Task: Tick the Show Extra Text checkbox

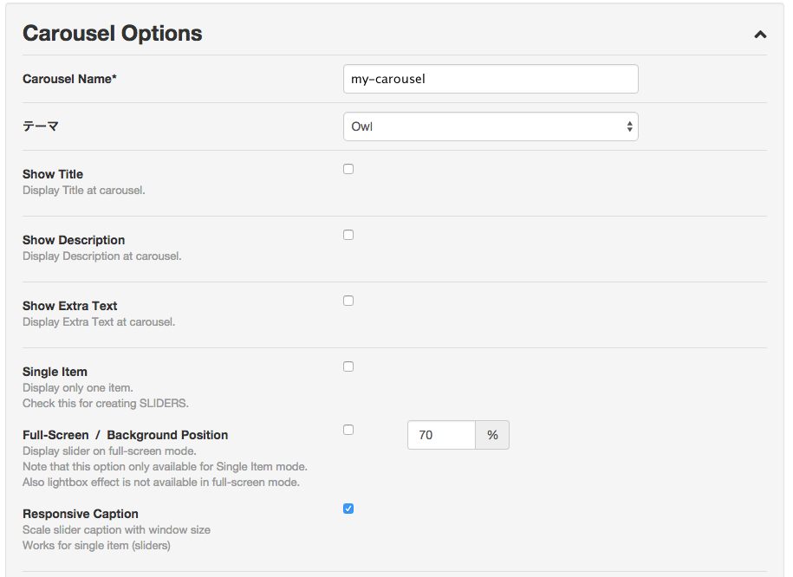Action: [348, 301]
